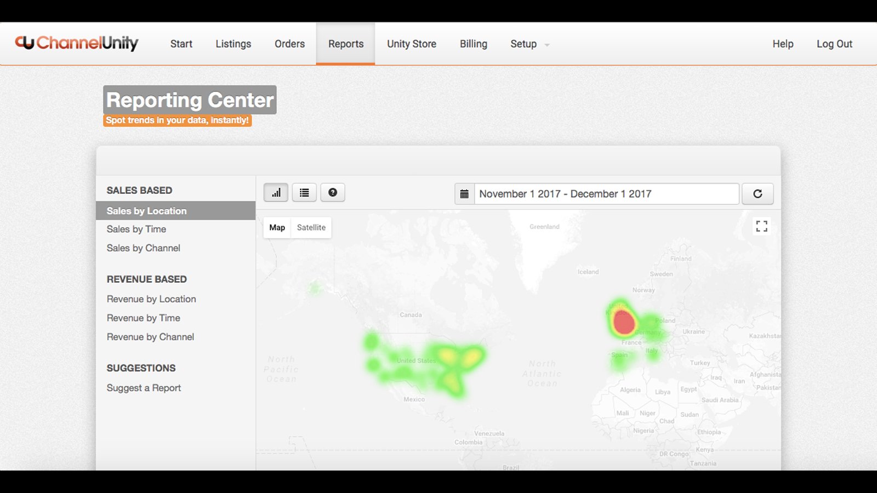
Task: Open the Help link
Action: (x=783, y=44)
